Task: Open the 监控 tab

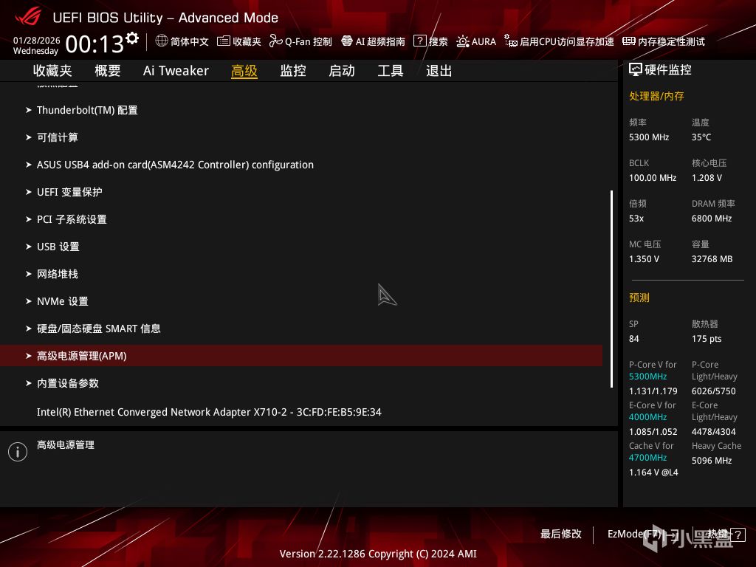Action: point(293,71)
